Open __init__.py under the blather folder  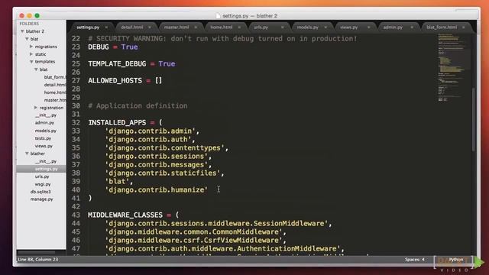(46, 161)
